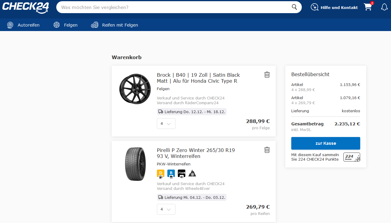Viewport: 391px width, 223px height.
Task: Click the Gesamtbetrag 2.235,12 € value
Action: (347, 124)
